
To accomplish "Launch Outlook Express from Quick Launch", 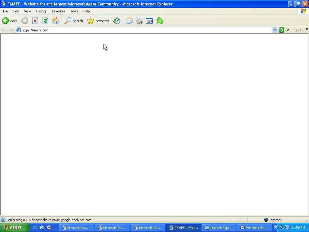I will point(42,227).
